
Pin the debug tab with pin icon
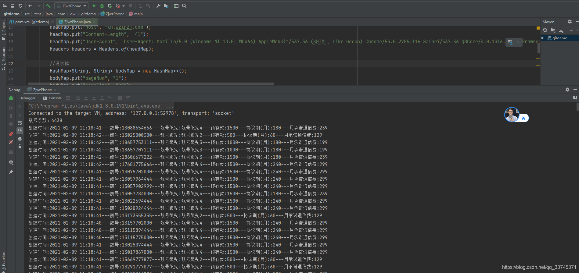pyautogui.click(x=11, y=172)
